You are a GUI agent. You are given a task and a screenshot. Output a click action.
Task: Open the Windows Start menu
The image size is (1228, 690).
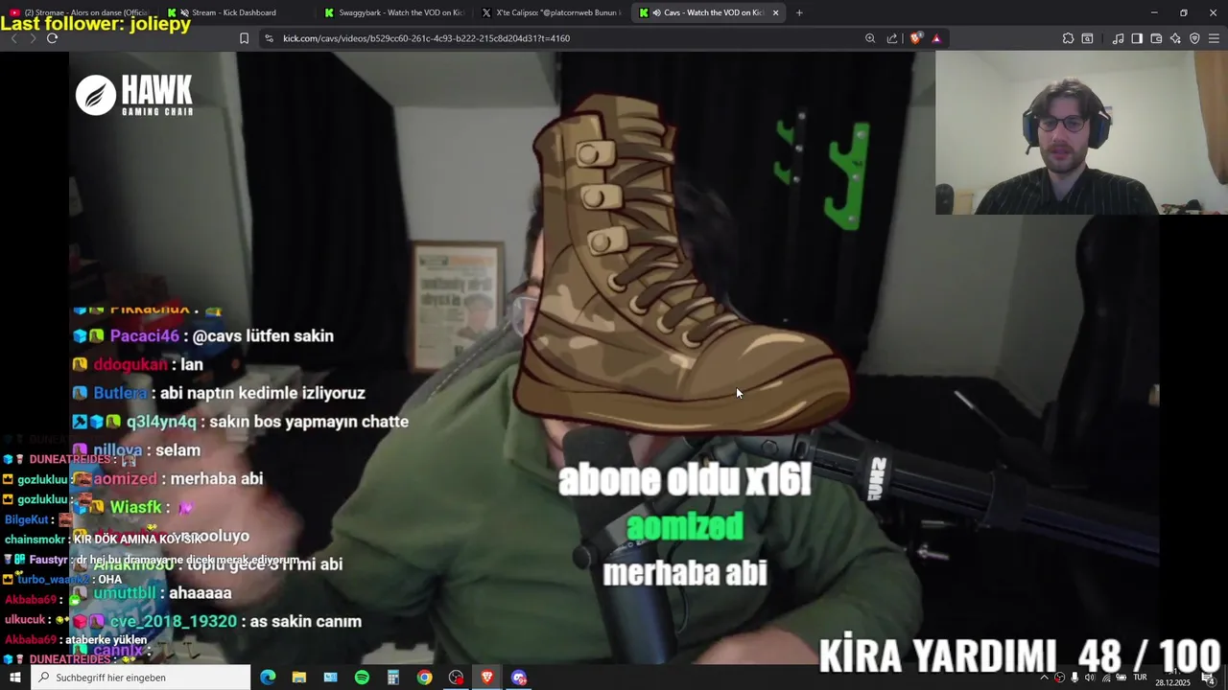click(15, 678)
